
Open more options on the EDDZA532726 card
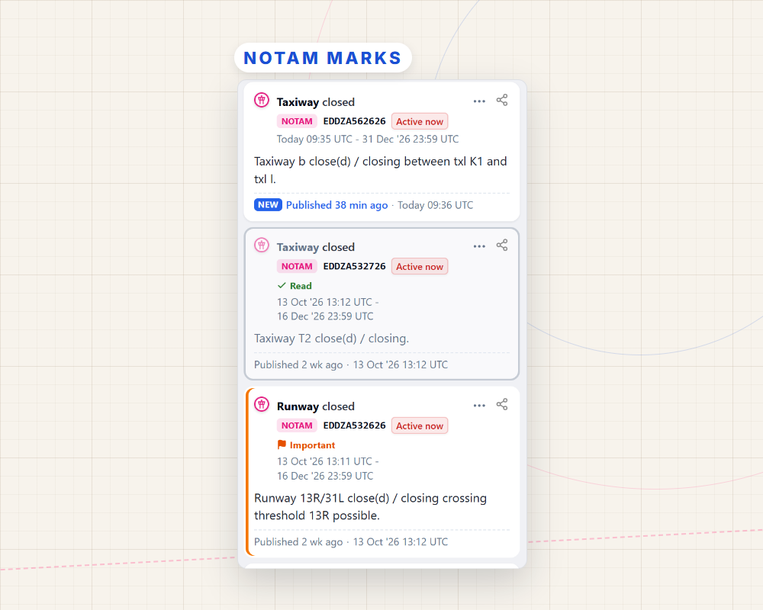click(x=479, y=246)
